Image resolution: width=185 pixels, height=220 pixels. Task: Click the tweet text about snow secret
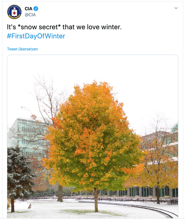tap(64, 27)
